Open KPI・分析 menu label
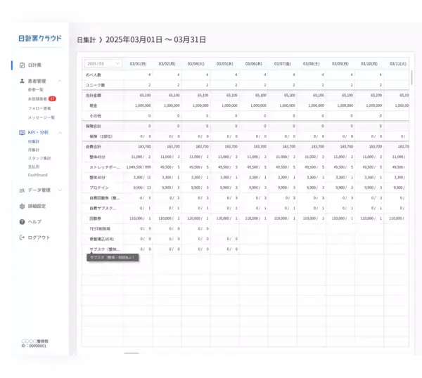 click(x=38, y=132)
